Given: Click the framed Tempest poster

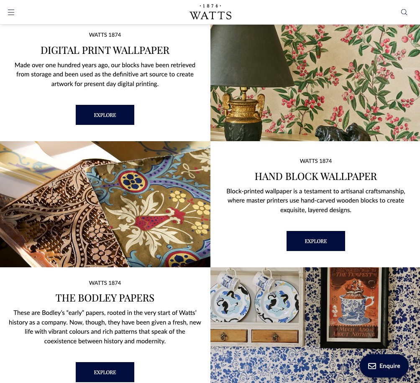Looking at the screenshot, I should click(354, 307).
